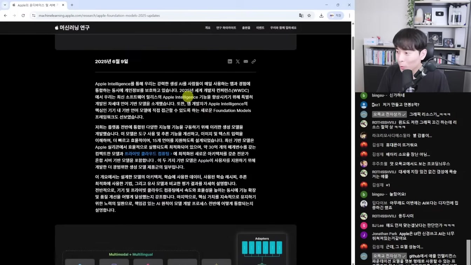Open Chrome three-dot menu
The height and width of the screenshot is (265, 471).
349,15
